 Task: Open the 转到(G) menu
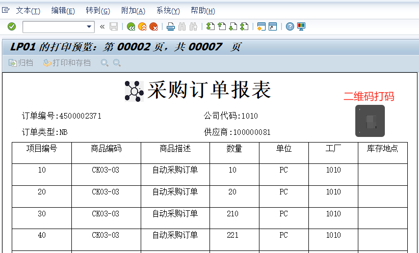tap(98, 11)
